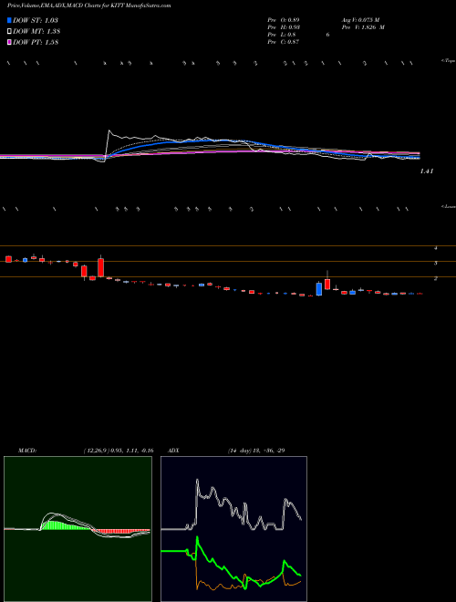
Task: Click the chart title mentioning KITT MunafaSutra.com
Action: pos(88,5)
